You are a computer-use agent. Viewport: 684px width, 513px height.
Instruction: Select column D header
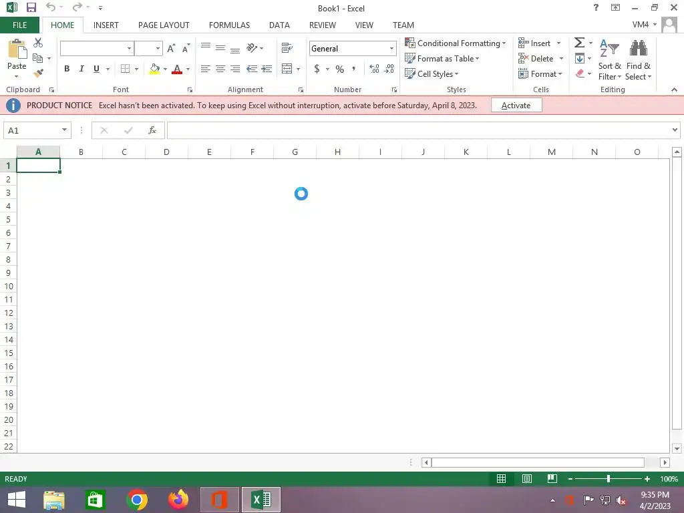tap(166, 152)
